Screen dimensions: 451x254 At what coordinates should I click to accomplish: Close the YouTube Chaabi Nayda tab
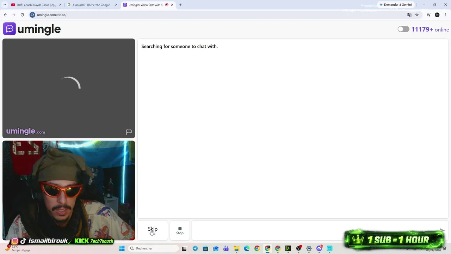[x=60, y=5]
